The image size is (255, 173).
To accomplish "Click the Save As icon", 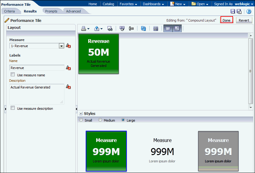I will click(x=239, y=12).
